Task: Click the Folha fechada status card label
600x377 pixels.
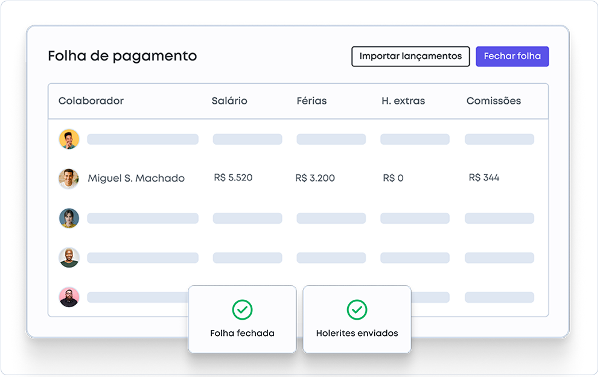Action: click(x=242, y=334)
